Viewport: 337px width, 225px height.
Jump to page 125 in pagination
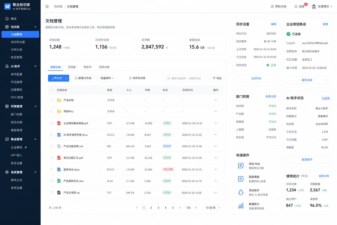point(188,208)
